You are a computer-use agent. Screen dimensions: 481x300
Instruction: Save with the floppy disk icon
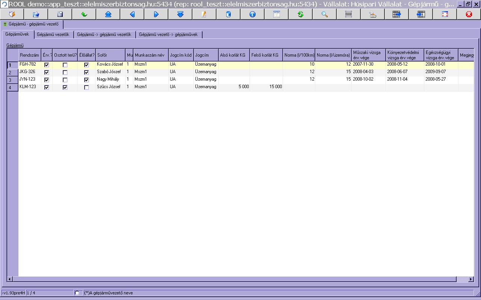pos(60,14)
